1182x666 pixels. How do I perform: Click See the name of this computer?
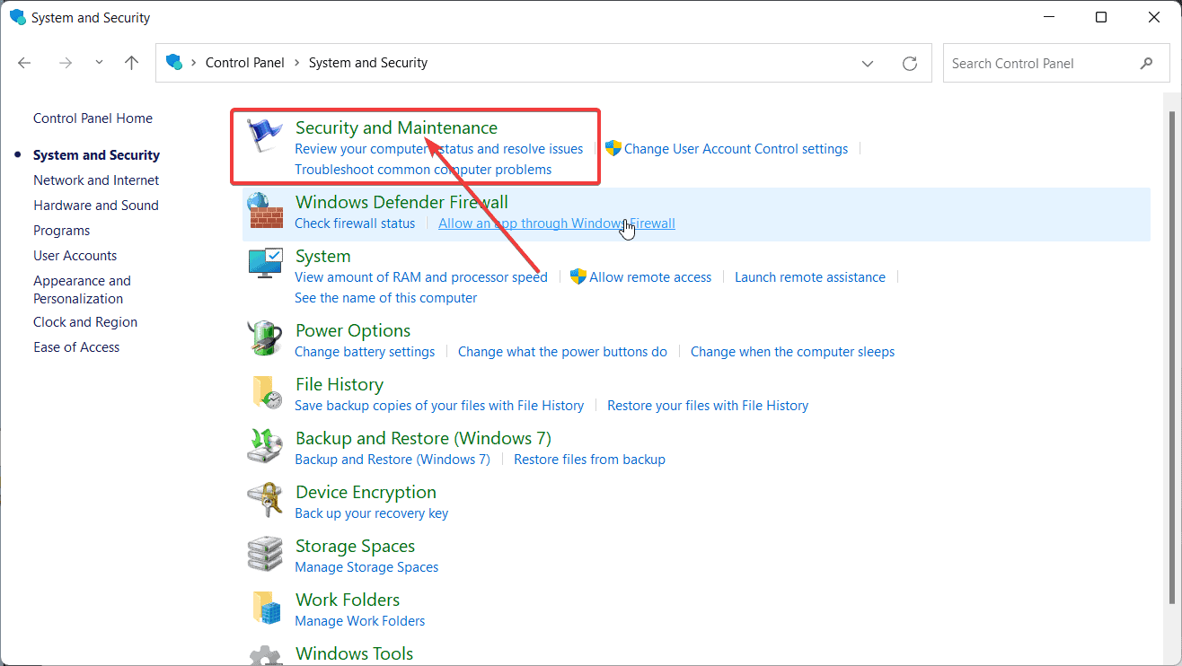[x=386, y=298]
